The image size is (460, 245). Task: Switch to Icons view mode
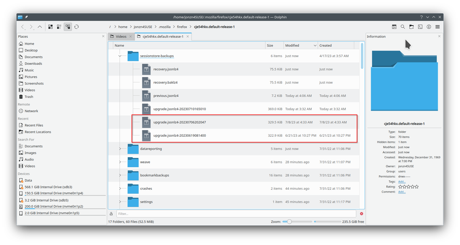tap(51, 27)
